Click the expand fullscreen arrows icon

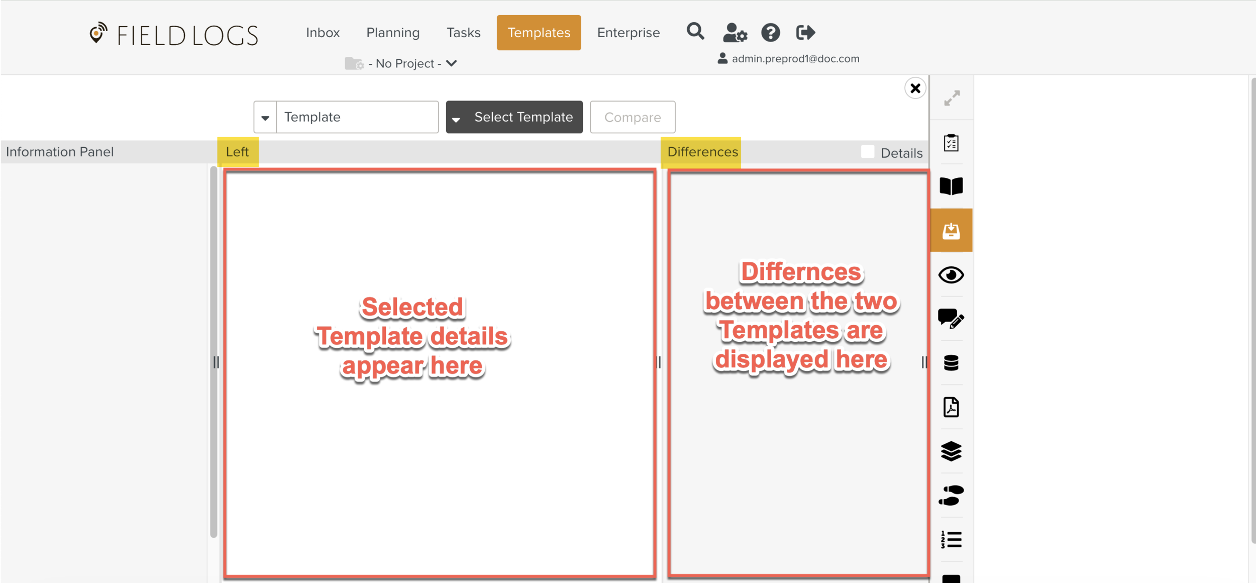click(952, 98)
